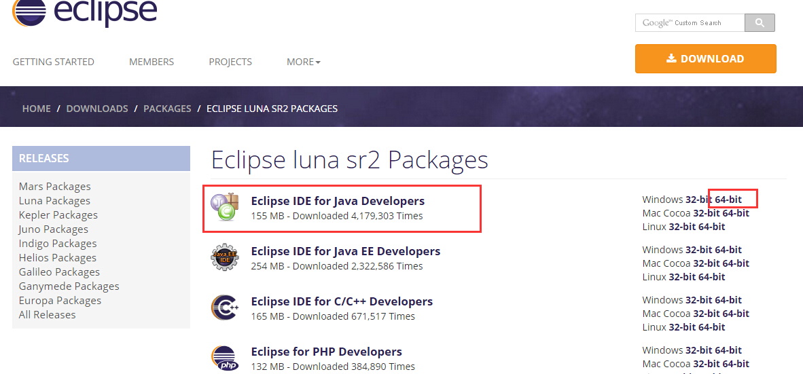Viewport: 803px width, 374px height.
Task: Download Java EE Developers Mac Cocoa 64-bit
Action: pos(736,263)
